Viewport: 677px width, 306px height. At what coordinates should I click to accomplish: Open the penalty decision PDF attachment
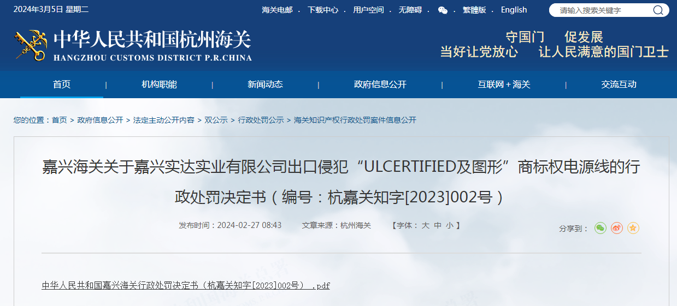point(186,285)
